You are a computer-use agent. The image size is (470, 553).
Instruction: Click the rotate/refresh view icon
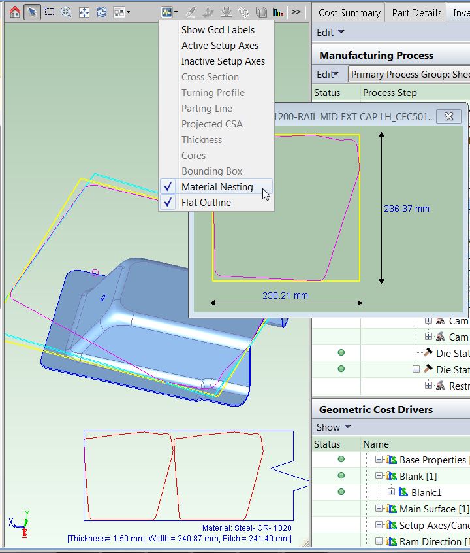[101, 12]
